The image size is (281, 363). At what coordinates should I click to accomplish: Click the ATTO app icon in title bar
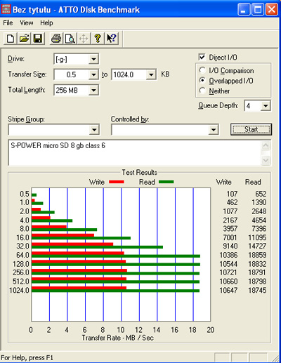coord(6,9)
